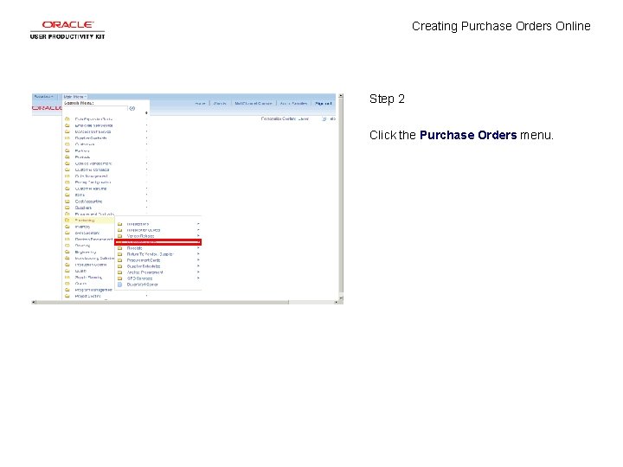This screenshot has width=623, height=467.
Task: Click the Production Control folder icon
Action: click(67, 265)
